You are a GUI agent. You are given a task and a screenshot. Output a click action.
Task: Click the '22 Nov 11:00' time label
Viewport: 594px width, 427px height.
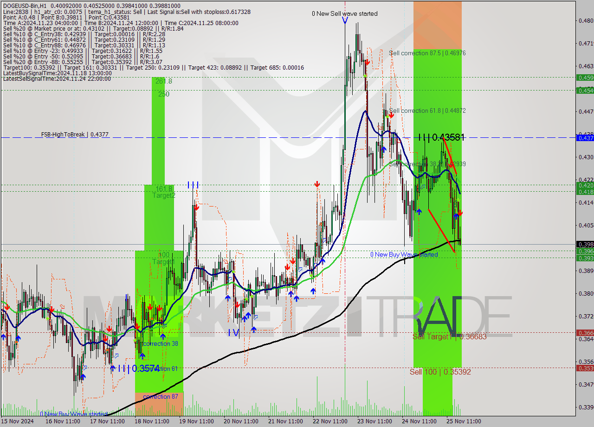(329, 421)
